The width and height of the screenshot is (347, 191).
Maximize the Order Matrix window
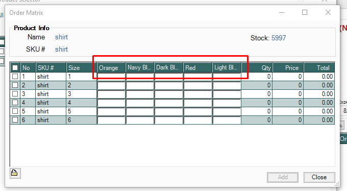[x=305, y=12]
